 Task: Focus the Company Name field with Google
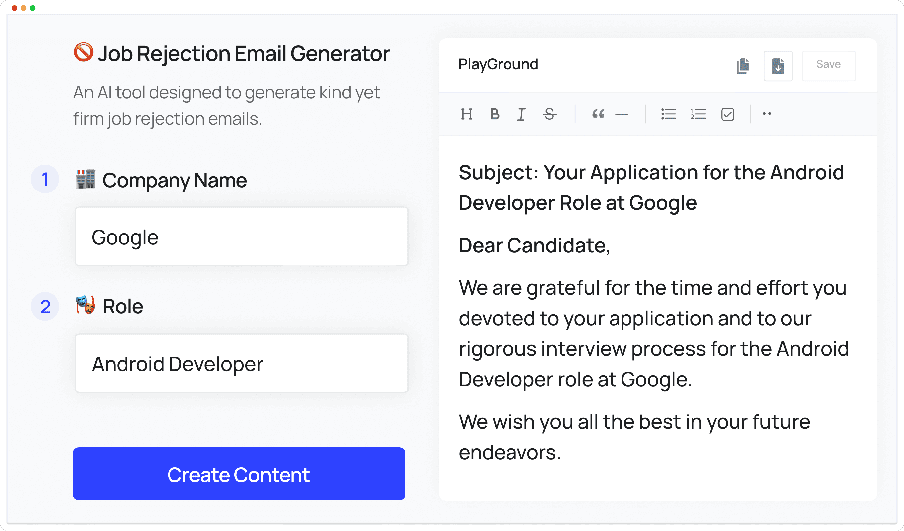(242, 237)
